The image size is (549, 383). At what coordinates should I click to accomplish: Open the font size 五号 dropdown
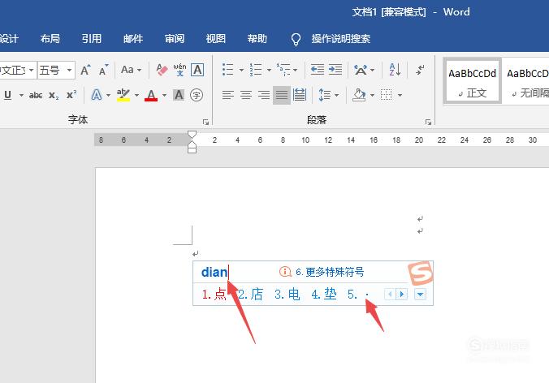point(69,70)
